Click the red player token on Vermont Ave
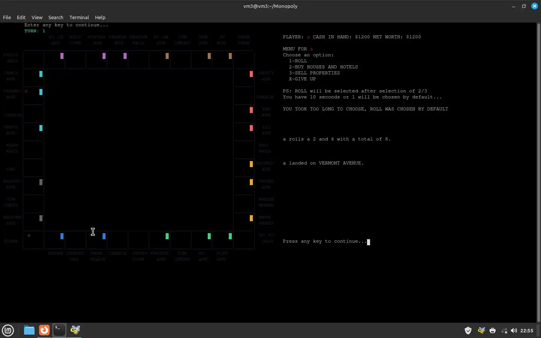The width and height of the screenshot is (541, 338). click(x=26, y=91)
